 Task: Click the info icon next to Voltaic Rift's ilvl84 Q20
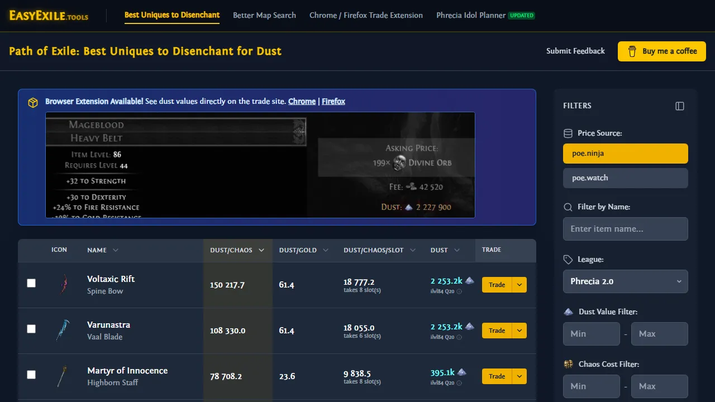click(x=459, y=291)
